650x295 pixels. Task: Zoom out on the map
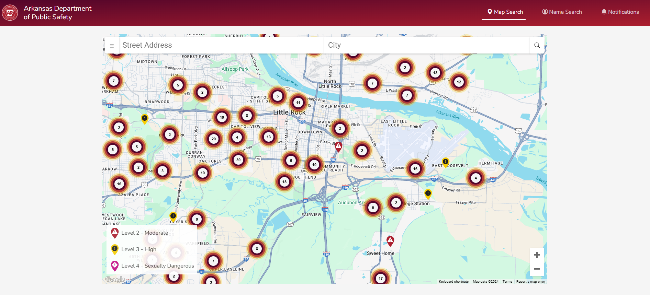[537, 269]
